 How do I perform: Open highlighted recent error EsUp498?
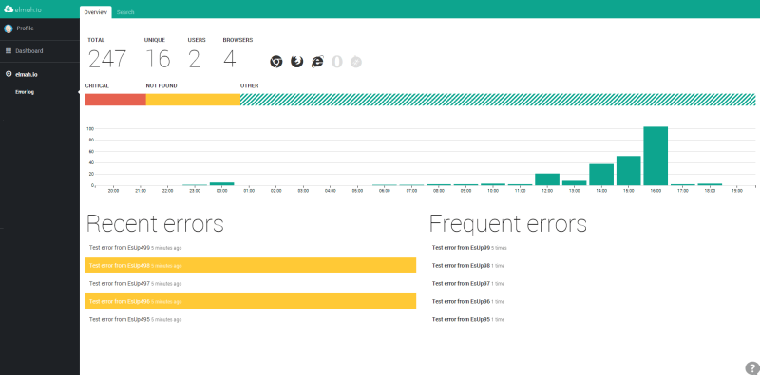point(251,266)
